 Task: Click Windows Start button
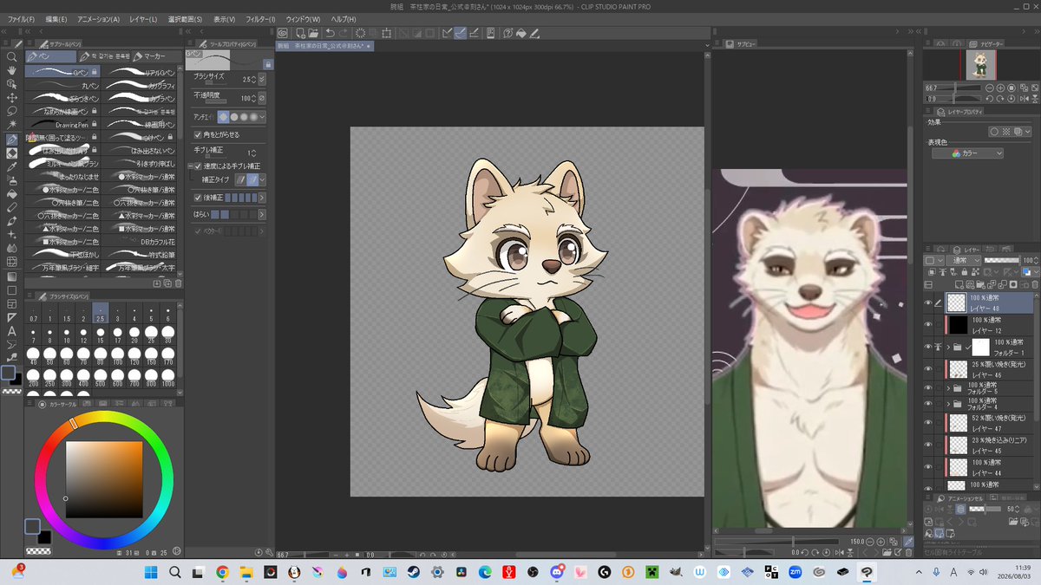pos(150,572)
